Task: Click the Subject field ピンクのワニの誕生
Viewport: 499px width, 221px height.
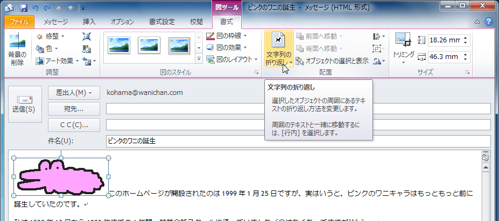Action: pos(299,141)
